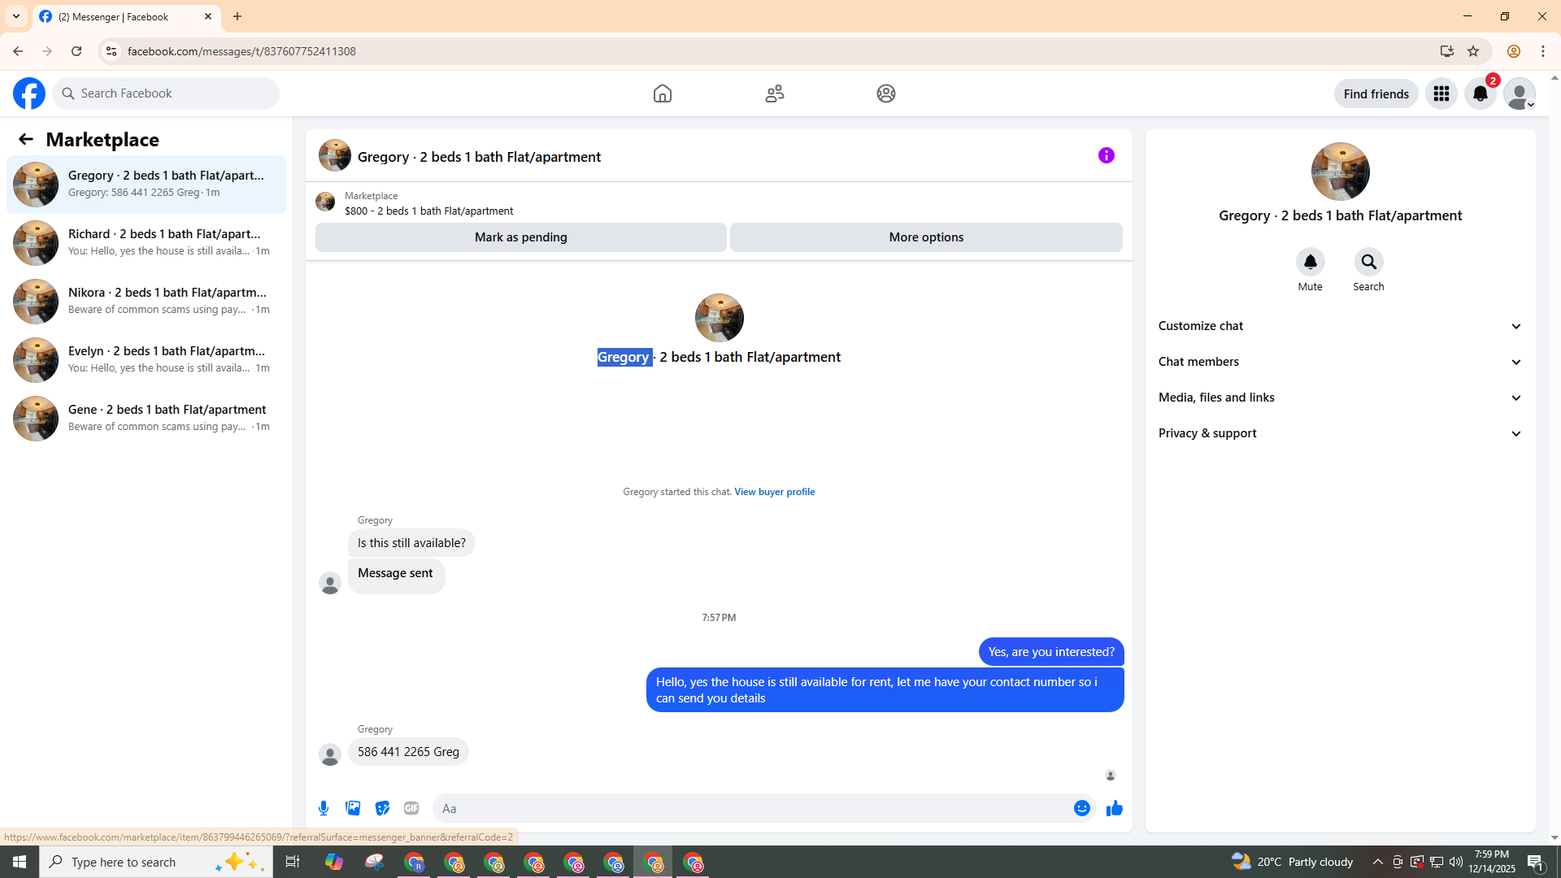Toggle conversation information panel icon
This screenshot has width=1561, height=878.
click(1106, 155)
